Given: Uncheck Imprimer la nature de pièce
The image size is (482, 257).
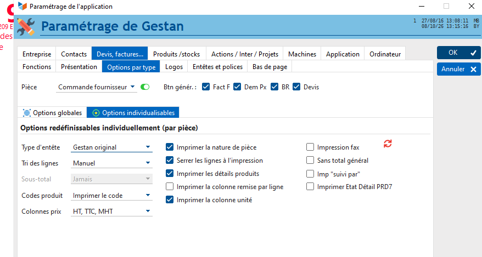Looking at the screenshot, I should click(170, 147).
